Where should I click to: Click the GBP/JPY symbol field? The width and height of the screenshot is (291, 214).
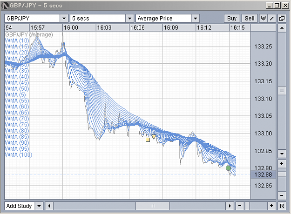pos(32,18)
